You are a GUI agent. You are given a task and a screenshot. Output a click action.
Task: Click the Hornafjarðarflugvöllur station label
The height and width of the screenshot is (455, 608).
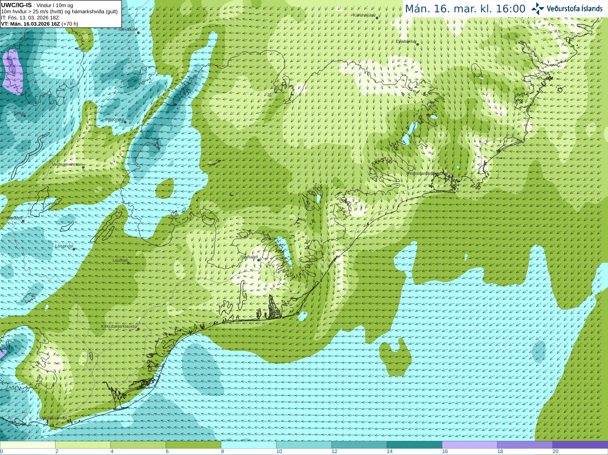coord(427,173)
